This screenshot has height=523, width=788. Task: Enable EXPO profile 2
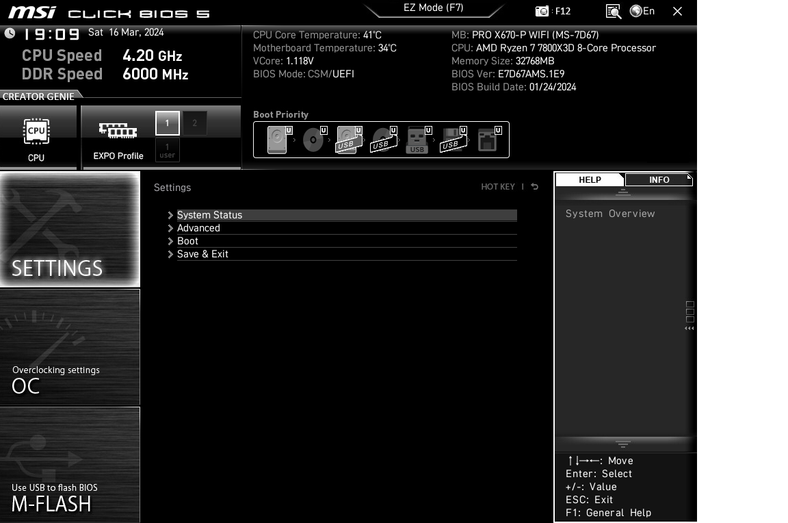(x=194, y=123)
